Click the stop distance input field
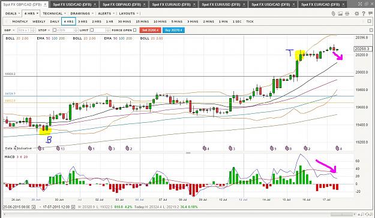This screenshot has width=375, height=218. point(65,31)
